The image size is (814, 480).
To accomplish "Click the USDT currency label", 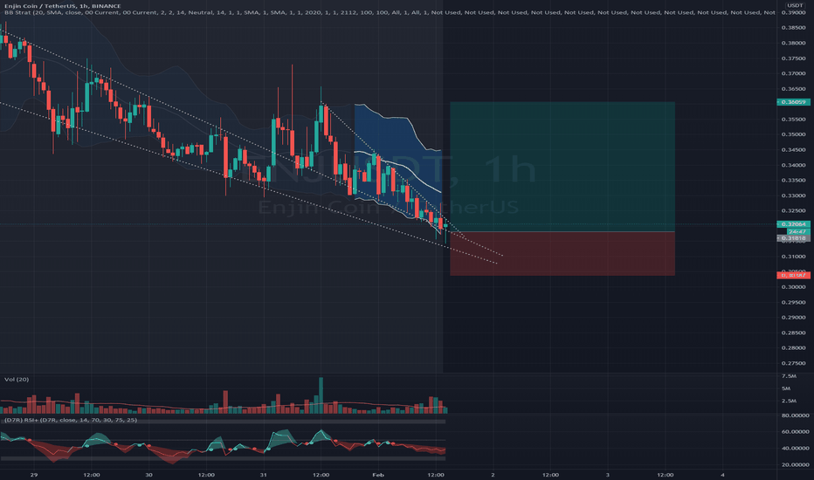I will [x=795, y=5].
